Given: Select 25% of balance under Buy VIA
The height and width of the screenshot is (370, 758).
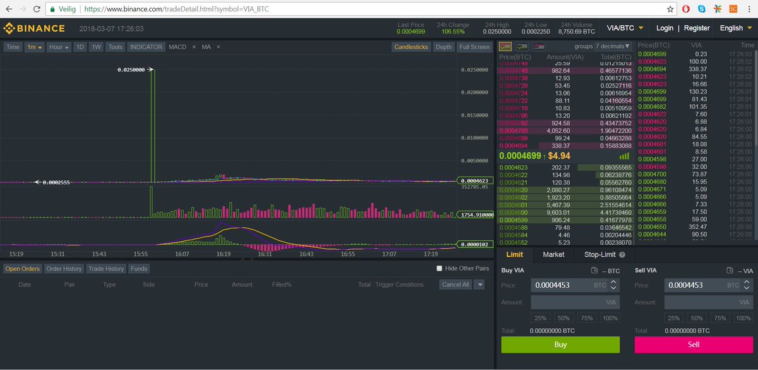Looking at the screenshot, I should [x=540, y=318].
